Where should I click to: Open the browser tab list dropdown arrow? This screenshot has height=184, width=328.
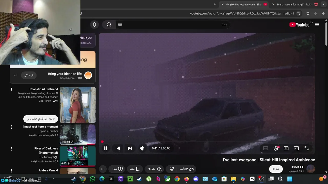(x=324, y=4)
